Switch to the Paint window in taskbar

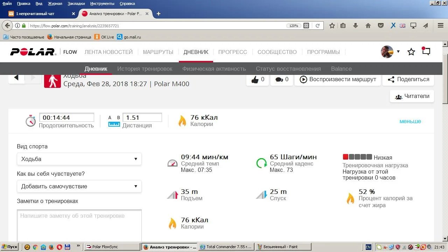click(x=282, y=247)
